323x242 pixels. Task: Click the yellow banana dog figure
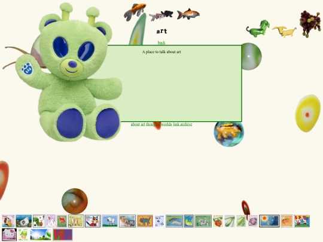point(285,31)
